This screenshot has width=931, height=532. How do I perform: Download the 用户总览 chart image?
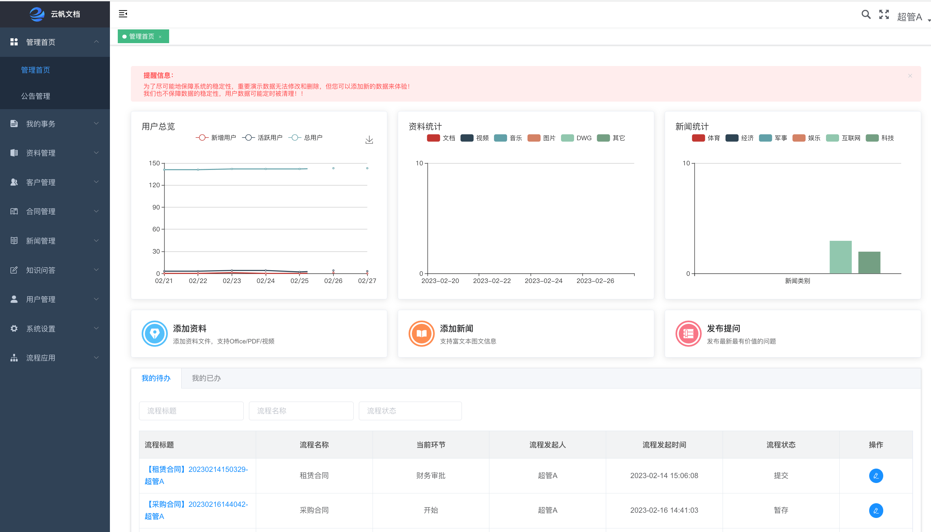(x=369, y=140)
